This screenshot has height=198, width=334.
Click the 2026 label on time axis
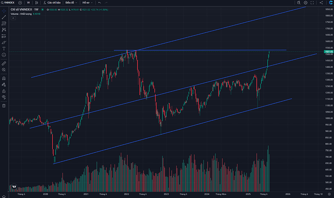tap(288, 194)
